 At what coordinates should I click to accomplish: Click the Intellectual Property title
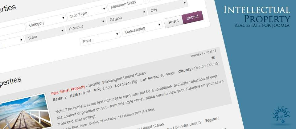click(x=257, y=14)
